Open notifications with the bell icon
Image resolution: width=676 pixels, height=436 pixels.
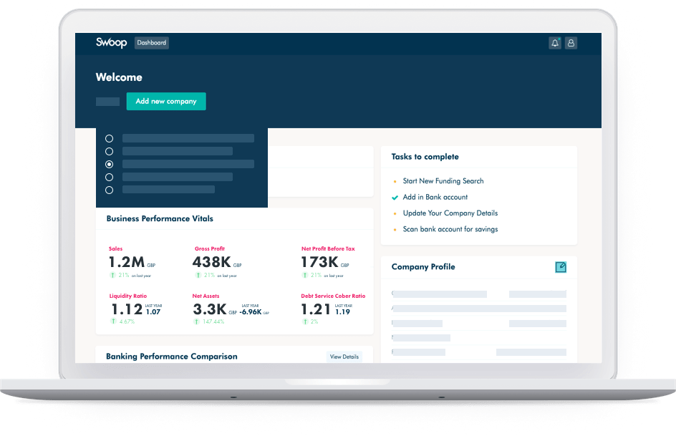[555, 43]
